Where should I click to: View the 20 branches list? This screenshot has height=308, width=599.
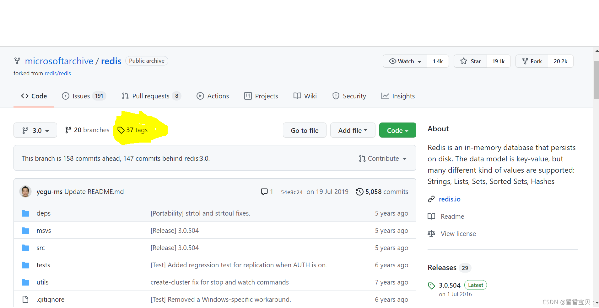coord(87,130)
